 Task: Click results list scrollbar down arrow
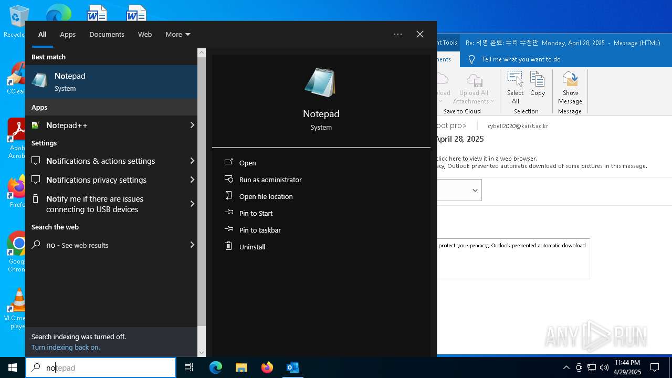[x=202, y=353]
